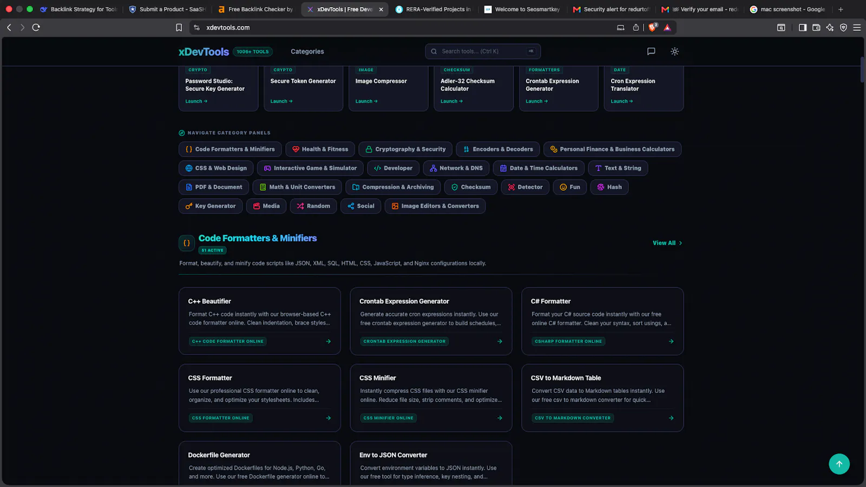Viewport: 866px width, 487px height.
Task: Click the scroll-to-top arrow button
Action: (x=839, y=464)
